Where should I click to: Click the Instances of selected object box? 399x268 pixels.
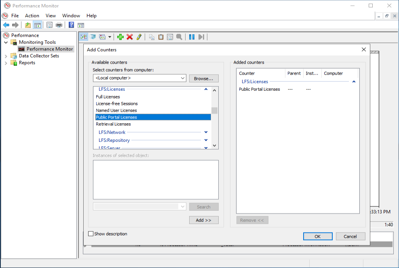click(x=156, y=180)
